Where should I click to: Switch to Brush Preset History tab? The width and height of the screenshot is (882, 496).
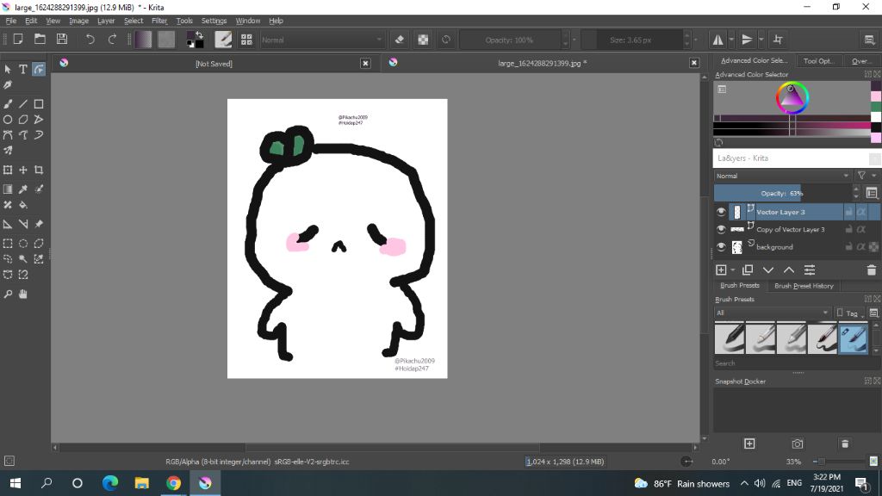click(x=804, y=286)
